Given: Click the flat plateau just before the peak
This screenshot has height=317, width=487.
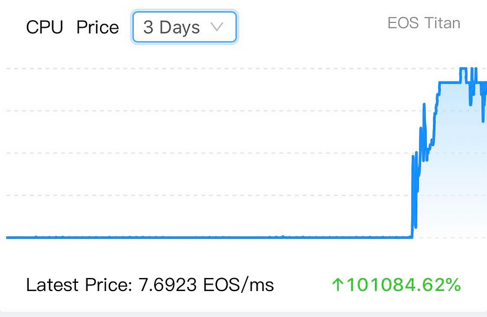Looking at the screenshot, I should 449,82.
